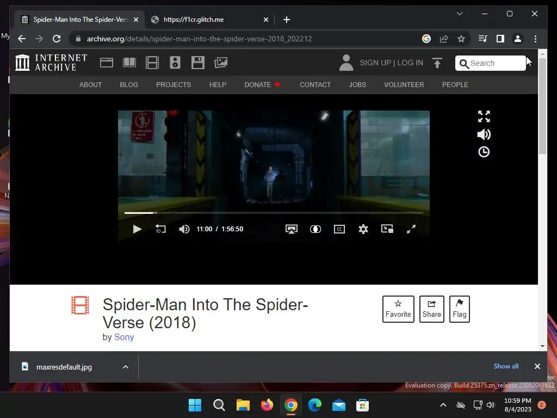Viewport: 557px width, 418px height.
Task: Bookmark this page with the star
Action: pyautogui.click(x=461, y=39)
